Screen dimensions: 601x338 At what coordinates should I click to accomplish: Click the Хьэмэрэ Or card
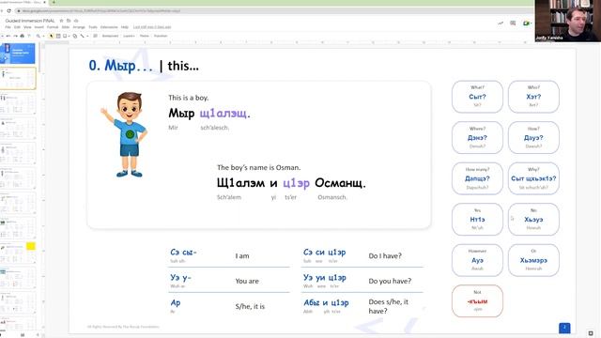tap(533, 260)
